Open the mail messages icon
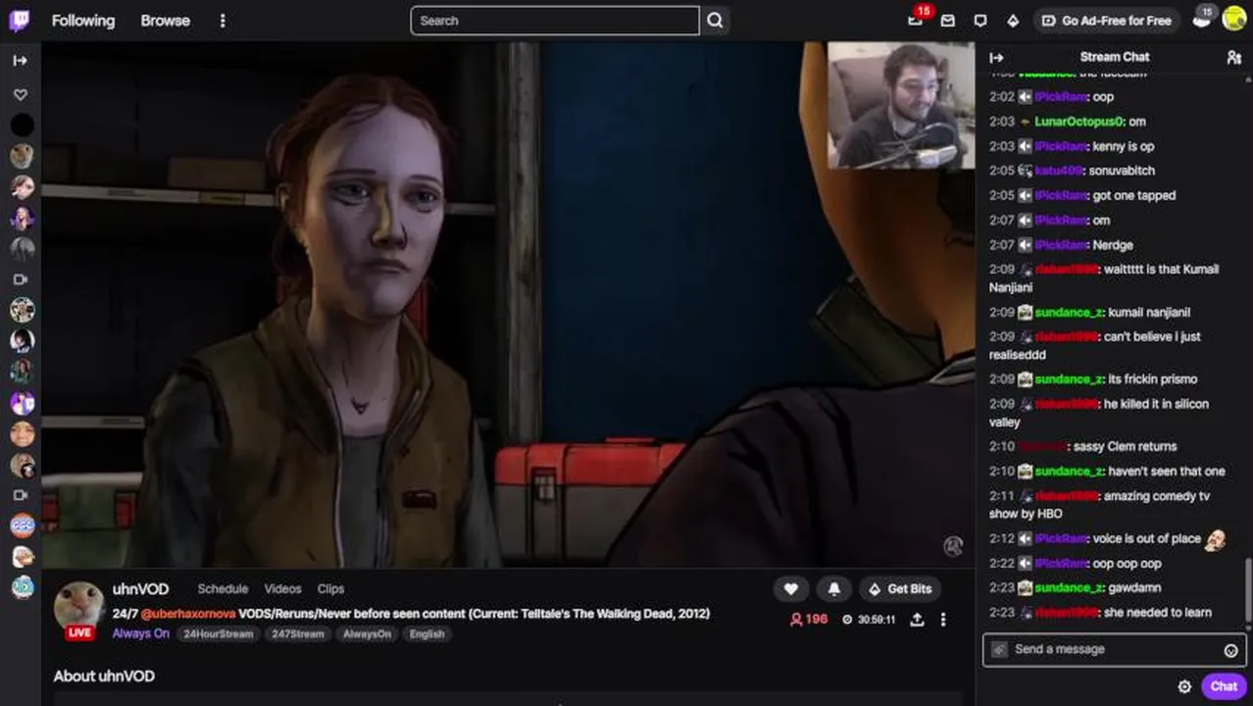The width and height of the screenshot is (1253, 706). click(x=947, y=21)
